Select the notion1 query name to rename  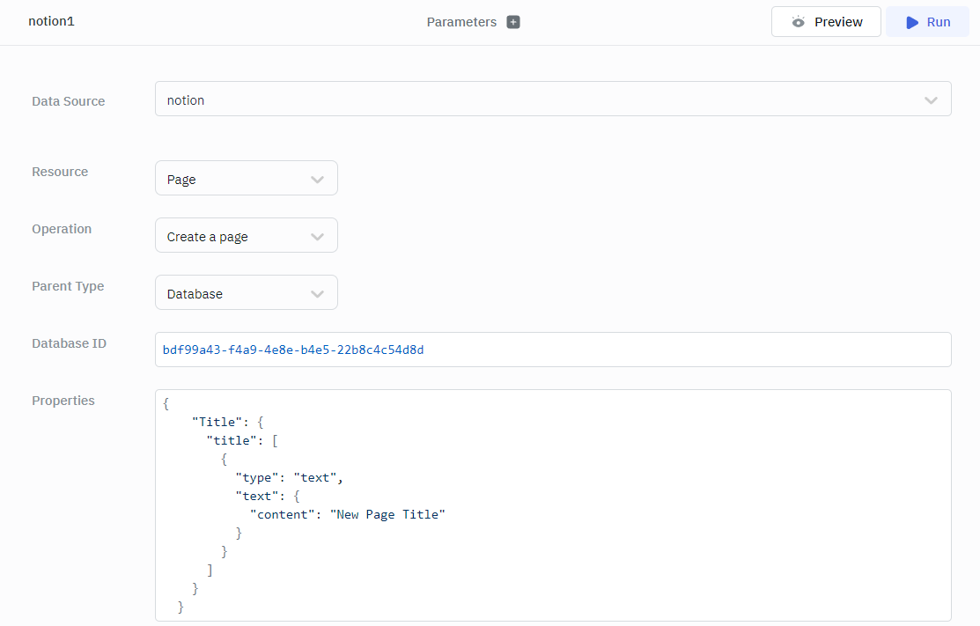pyautogui.click(x=51, y=21)
